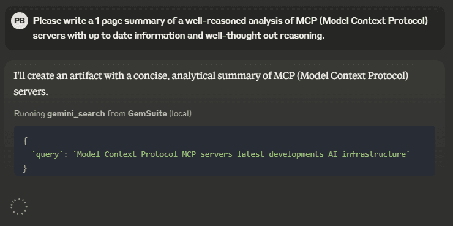Click the spinning loading indicator
This screenshot has height=226, width=453.
point(19,206)
